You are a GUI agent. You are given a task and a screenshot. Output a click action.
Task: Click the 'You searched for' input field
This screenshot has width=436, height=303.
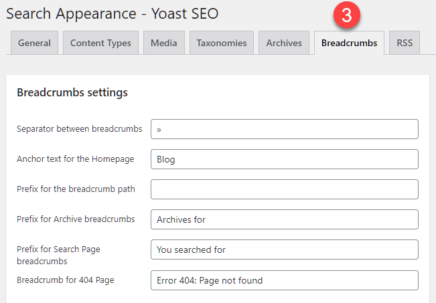tap(285, 249)
